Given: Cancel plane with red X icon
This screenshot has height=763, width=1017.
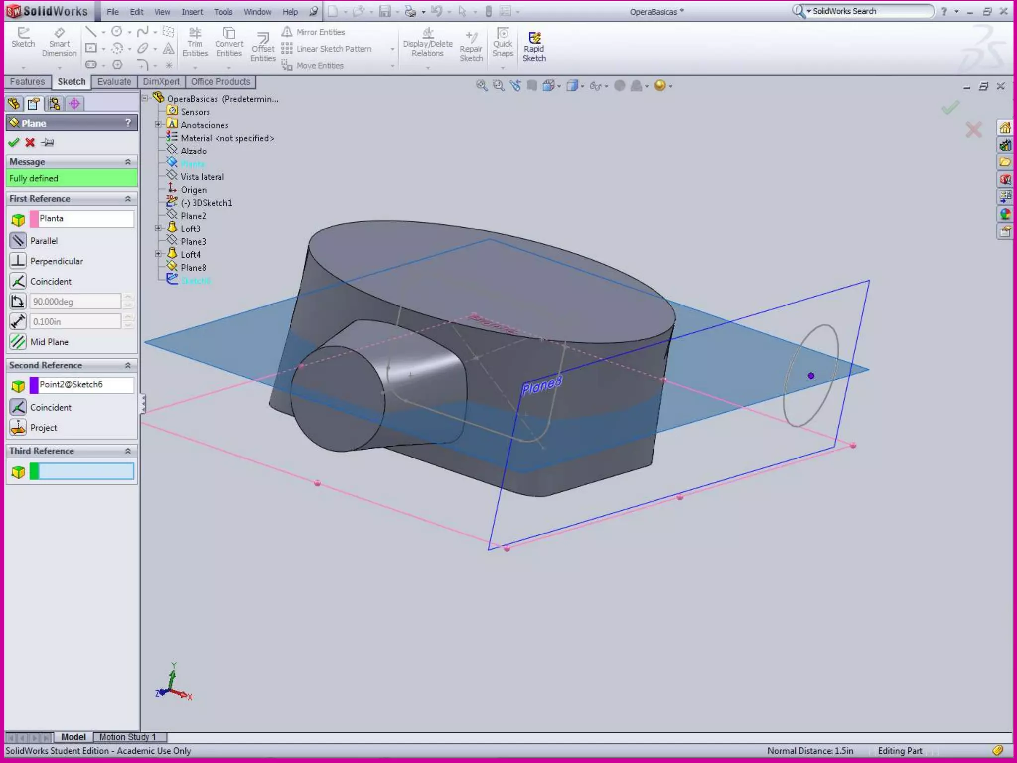Looking at the screenshot, I should (x=30, y=143).
